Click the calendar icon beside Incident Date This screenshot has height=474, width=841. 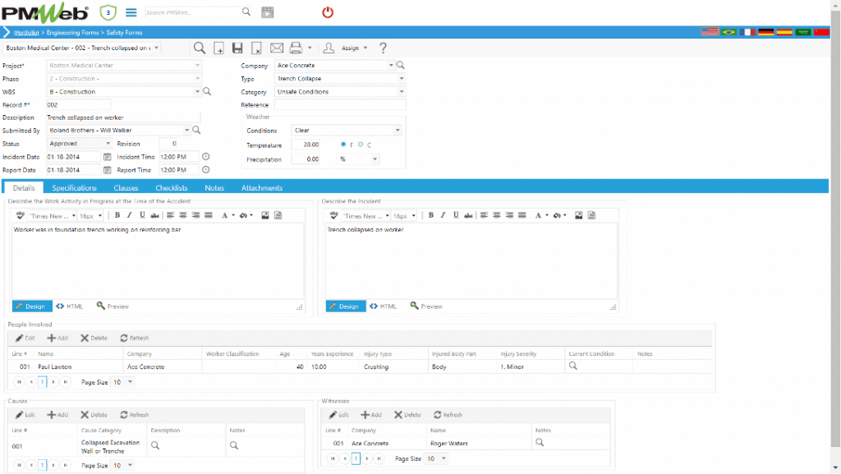tap(108, 157)
